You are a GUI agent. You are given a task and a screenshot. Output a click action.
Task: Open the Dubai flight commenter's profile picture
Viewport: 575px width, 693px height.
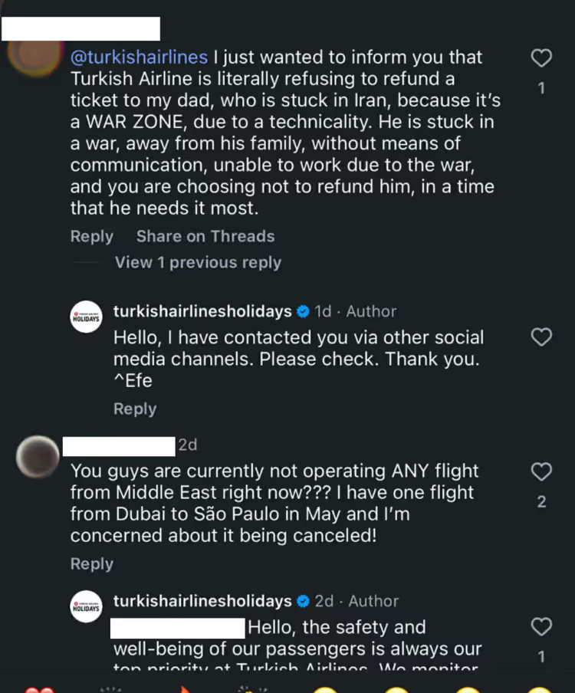(x=38, y=458)
